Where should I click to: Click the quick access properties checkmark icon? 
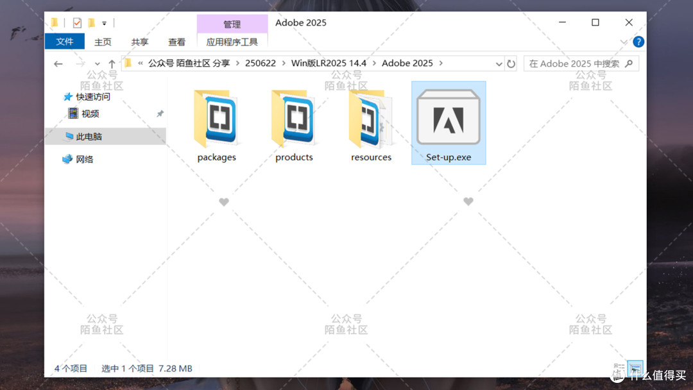point(78,22)
